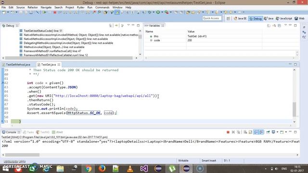Switch to Java perspective
The height and width of the screenshot is (173, 308).
coord(269,18)
